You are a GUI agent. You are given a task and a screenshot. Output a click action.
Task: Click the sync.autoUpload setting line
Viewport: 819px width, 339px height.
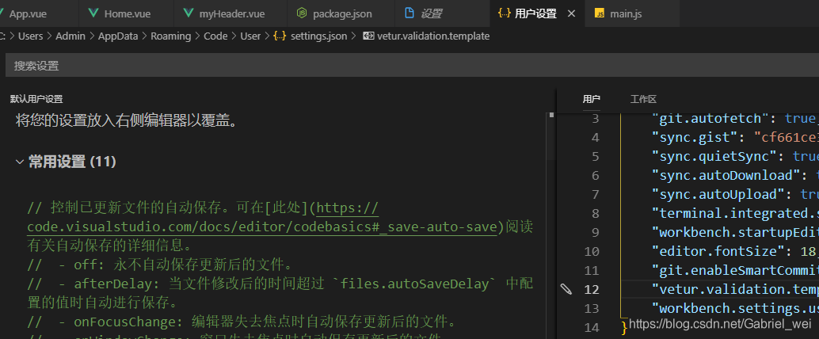coord(735,194)
